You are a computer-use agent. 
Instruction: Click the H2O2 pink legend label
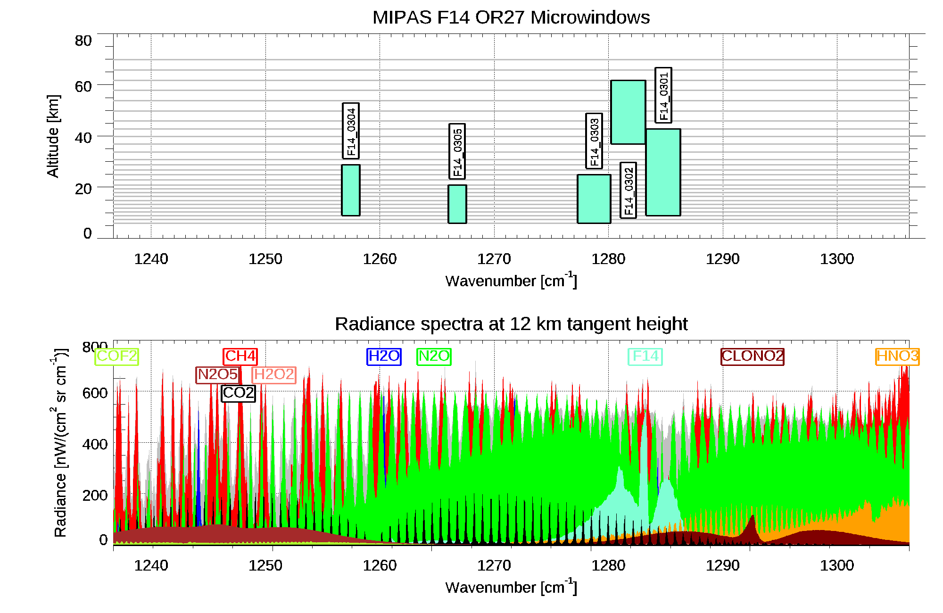274,374
